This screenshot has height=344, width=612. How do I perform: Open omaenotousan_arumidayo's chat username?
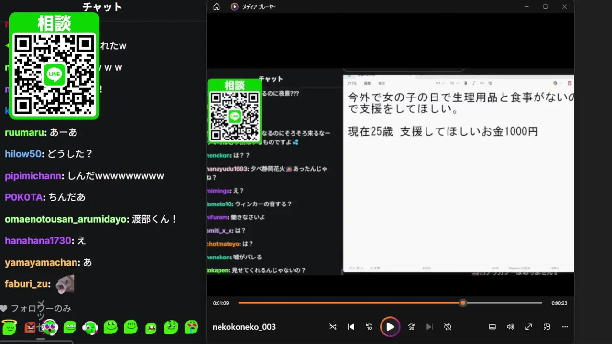click(x=66, y=219)
